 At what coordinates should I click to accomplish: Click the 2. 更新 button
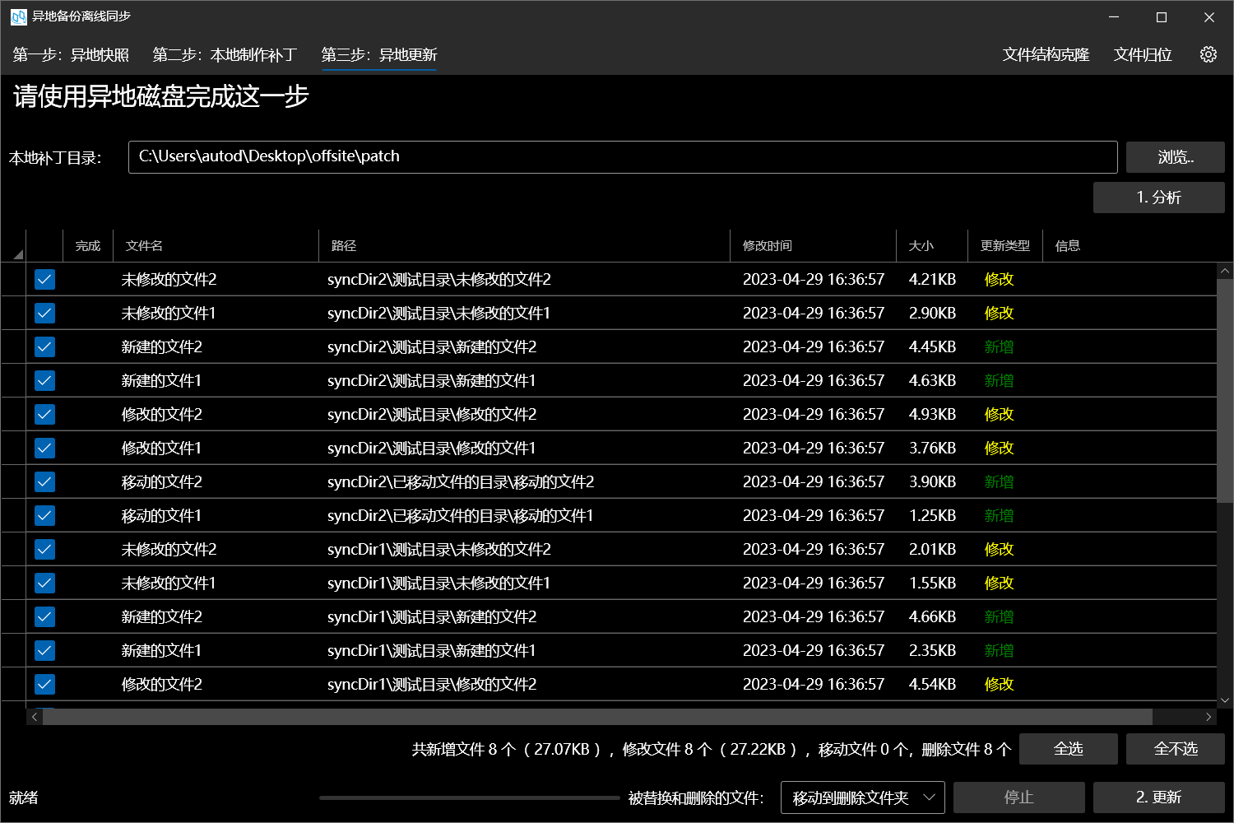click(x=1159, y=797)
